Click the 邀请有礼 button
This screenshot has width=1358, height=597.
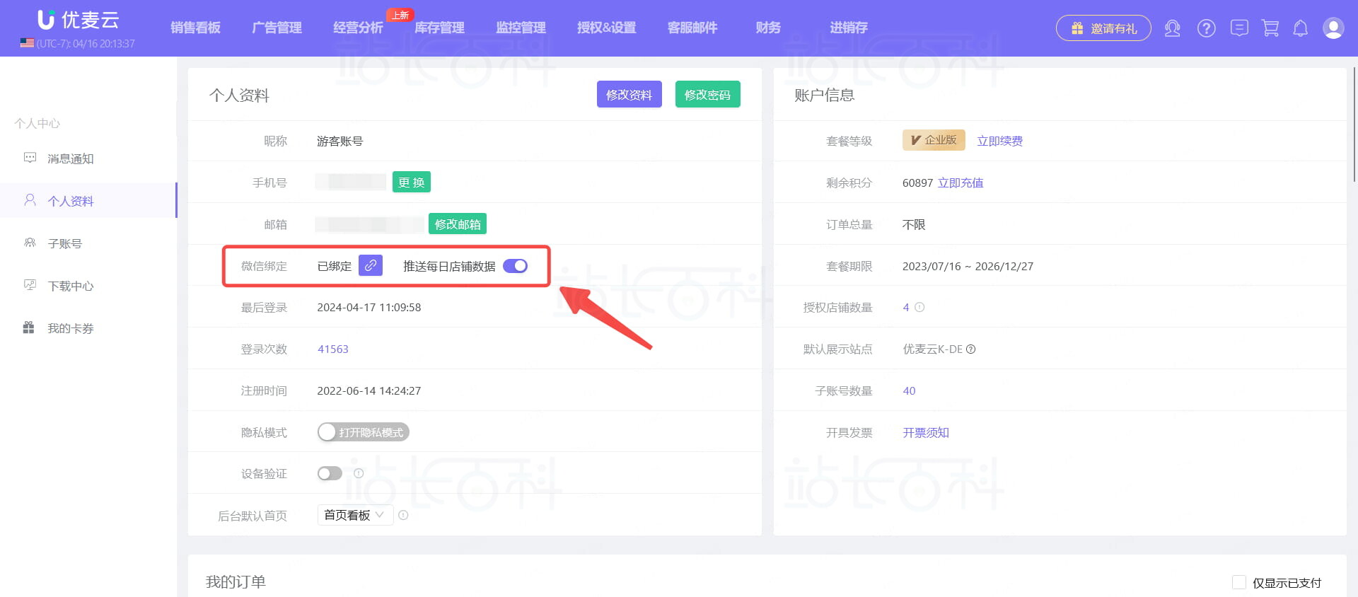pyautogui.click(x=1103, y=28)
